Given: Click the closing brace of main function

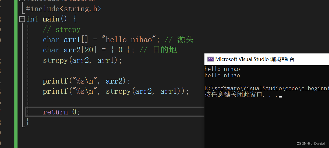Looking at the screenshot, I should pyautogui.click(x=27, y=122).
